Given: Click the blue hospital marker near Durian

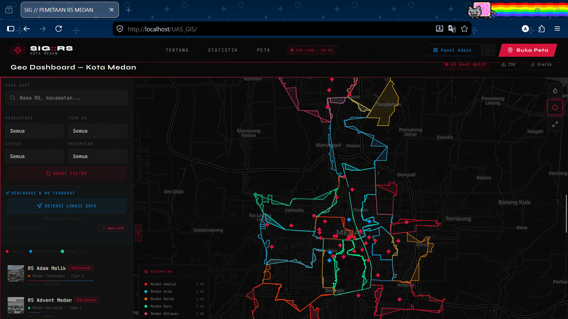Looking at the screenshot, I should (349, 219).
